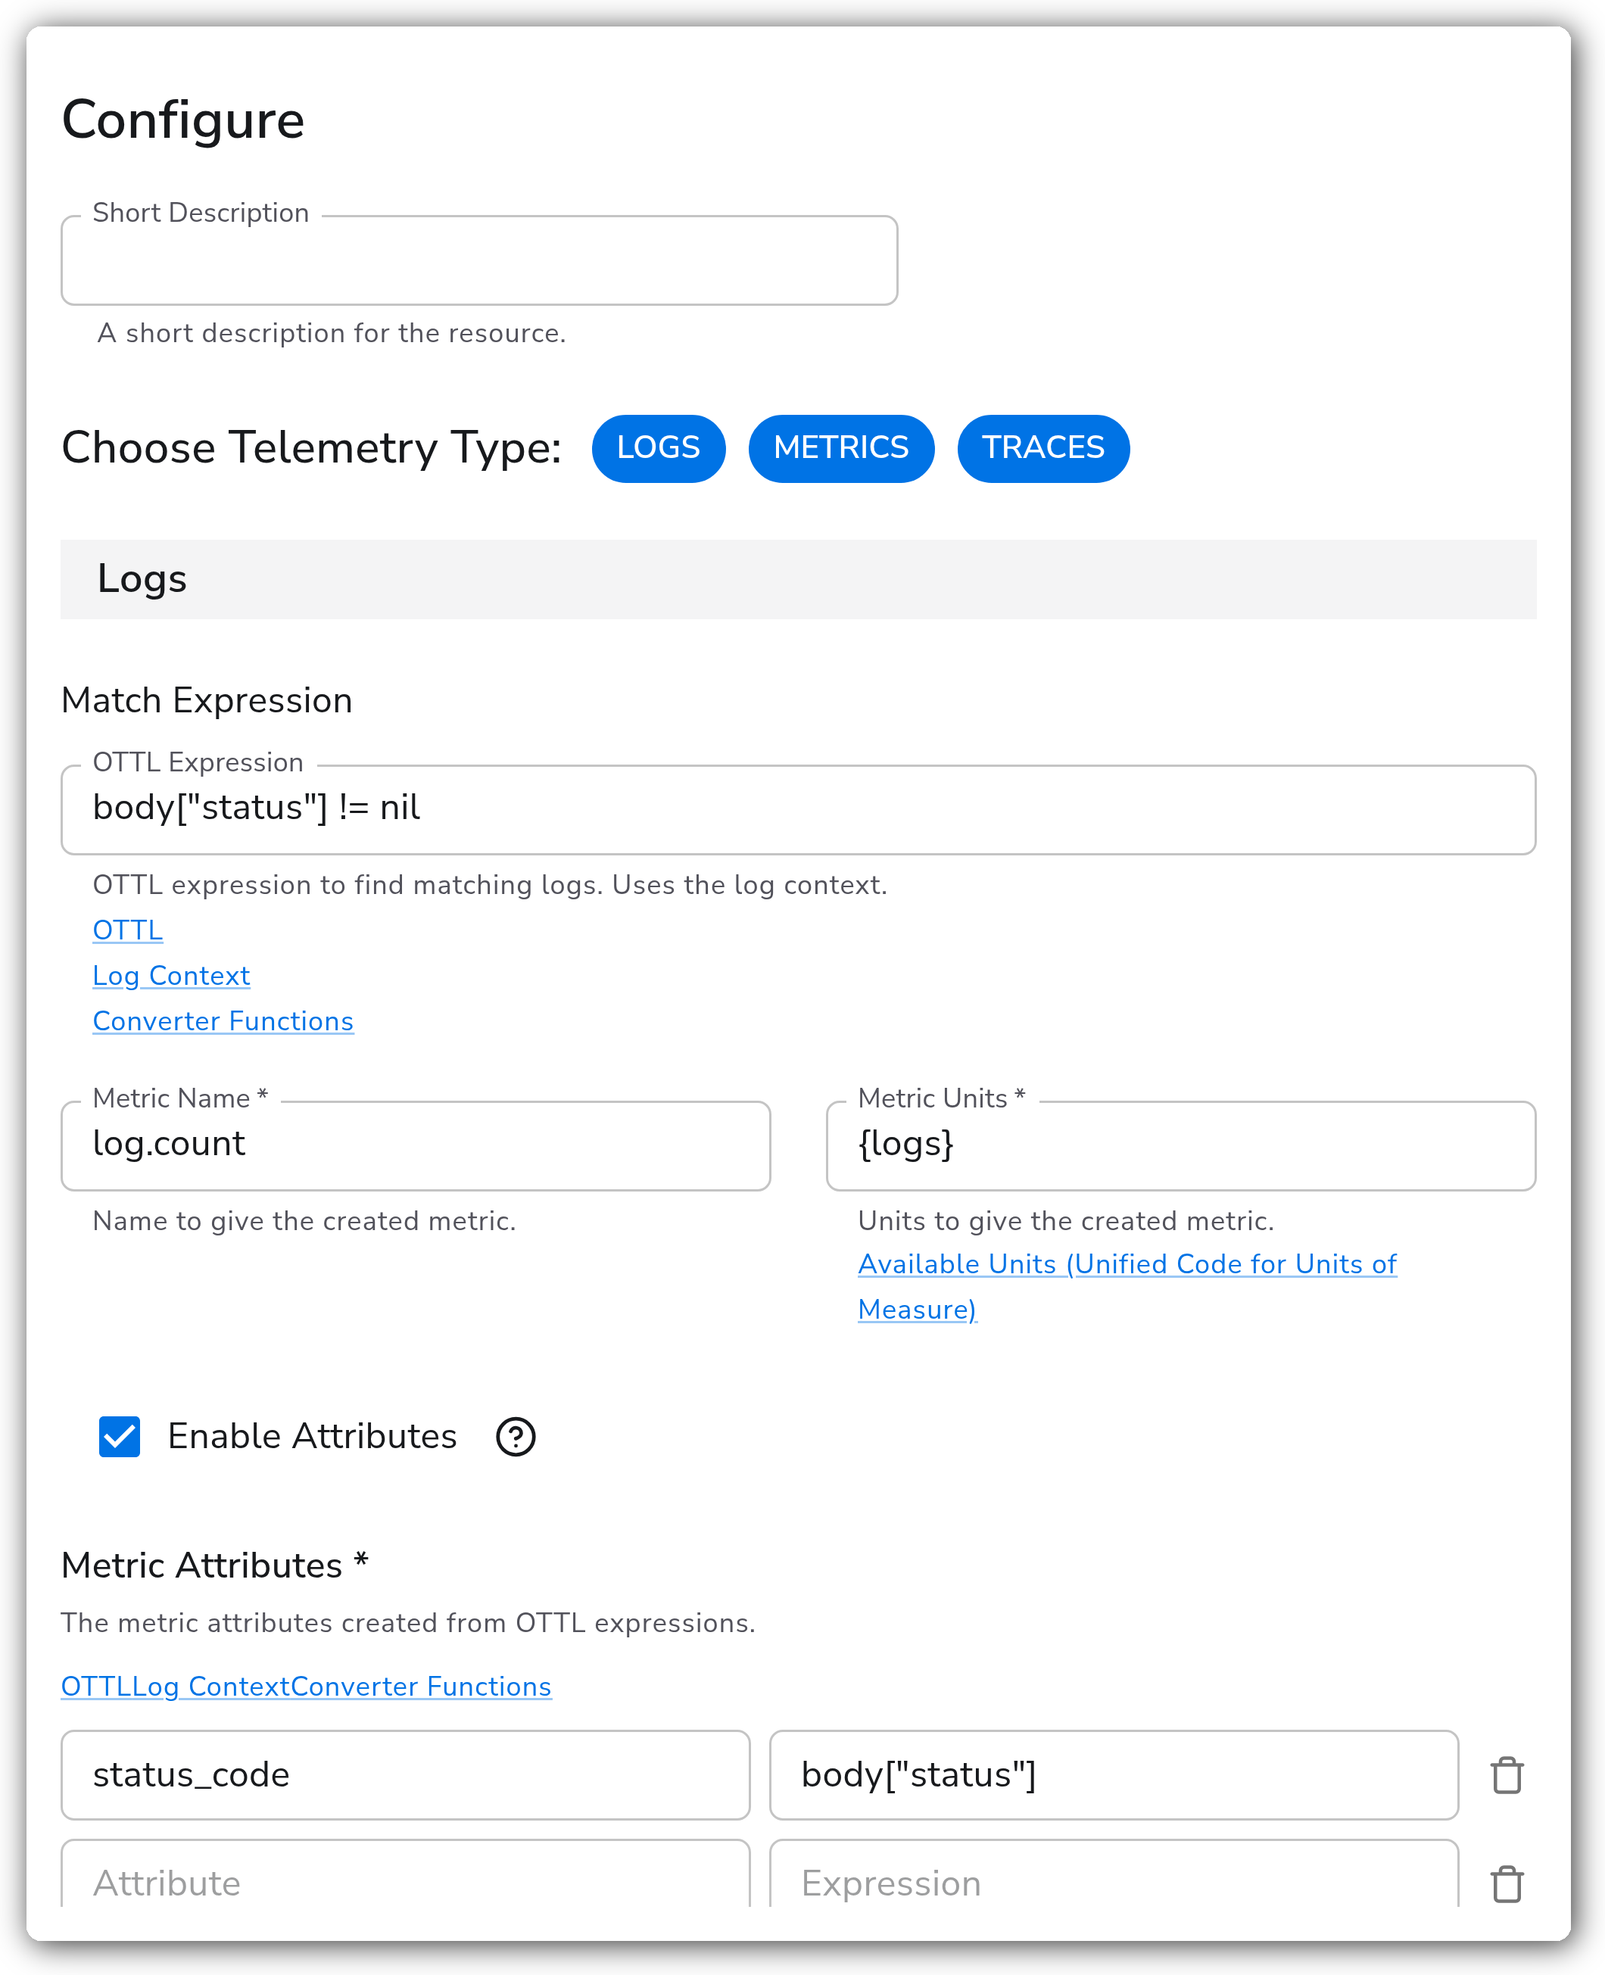Screen dimensions: 1605x1975
Task: Click the Metric Attributes heading
Action: tap(214, 1565)
